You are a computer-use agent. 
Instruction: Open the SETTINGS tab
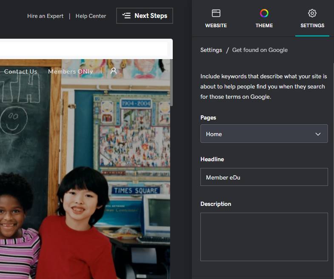[x=312, y=19]
